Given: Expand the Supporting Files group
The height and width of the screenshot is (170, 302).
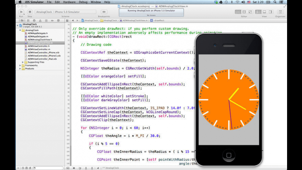Looking at the screenshot, I should tap(23, 62).
